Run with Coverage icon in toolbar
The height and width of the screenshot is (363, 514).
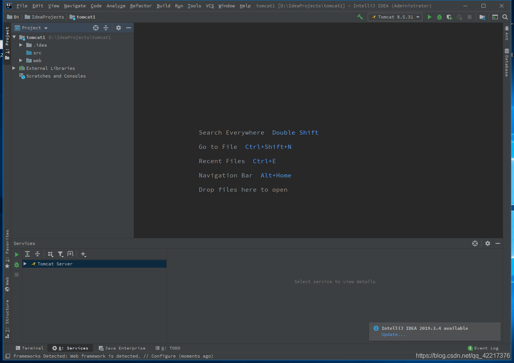click(x=450, y=17)
